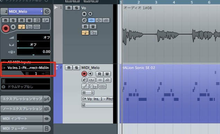Click sends state button on MIDI_Melo track
Viewport: 220px width, 134px height.
tap(107, 80)
